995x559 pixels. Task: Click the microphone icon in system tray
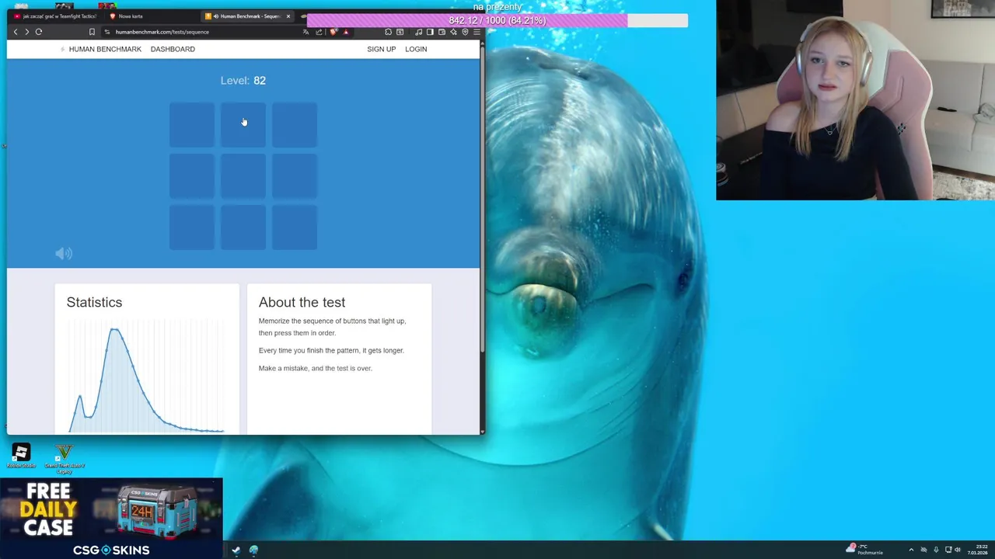(936, 550)
